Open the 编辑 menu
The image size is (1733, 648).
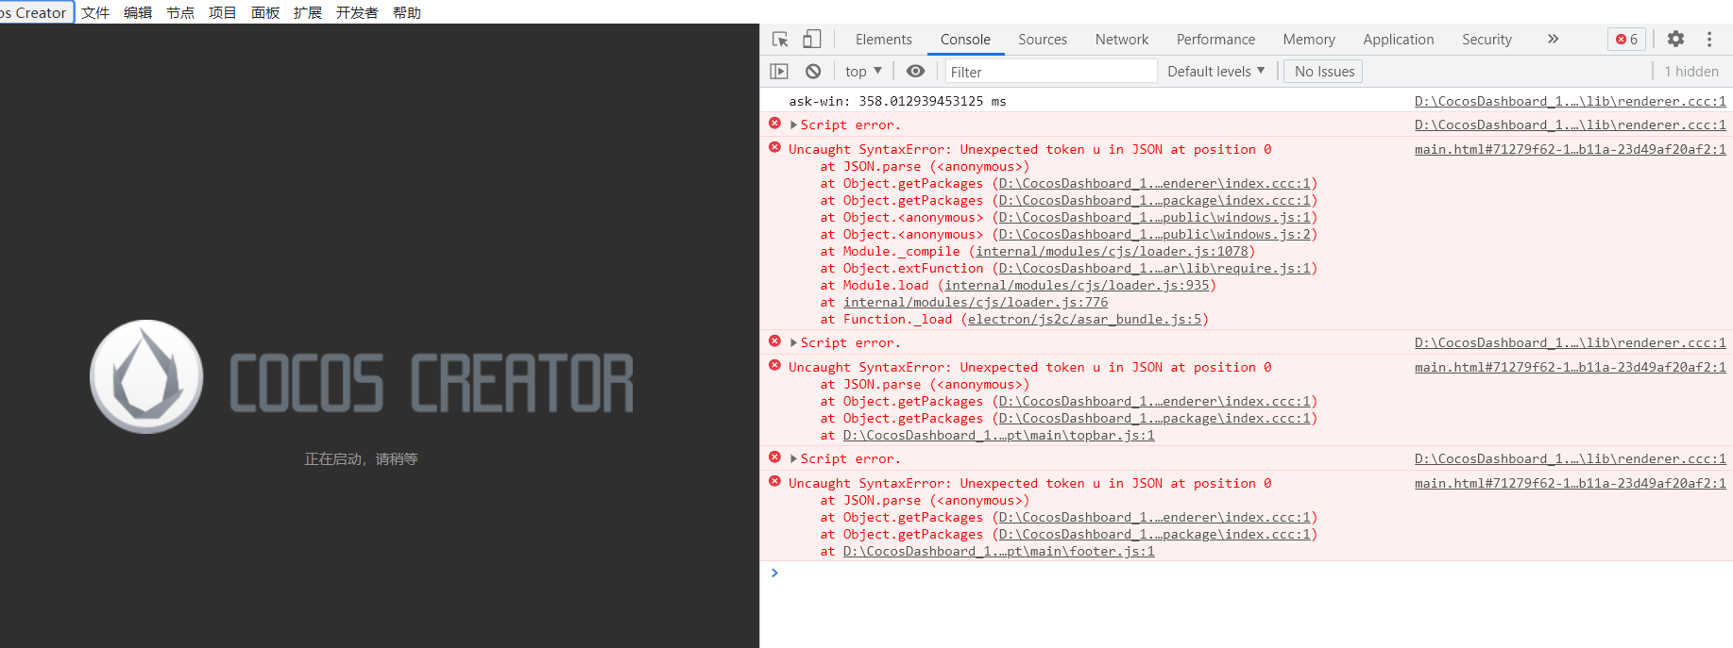coord(138,12)
